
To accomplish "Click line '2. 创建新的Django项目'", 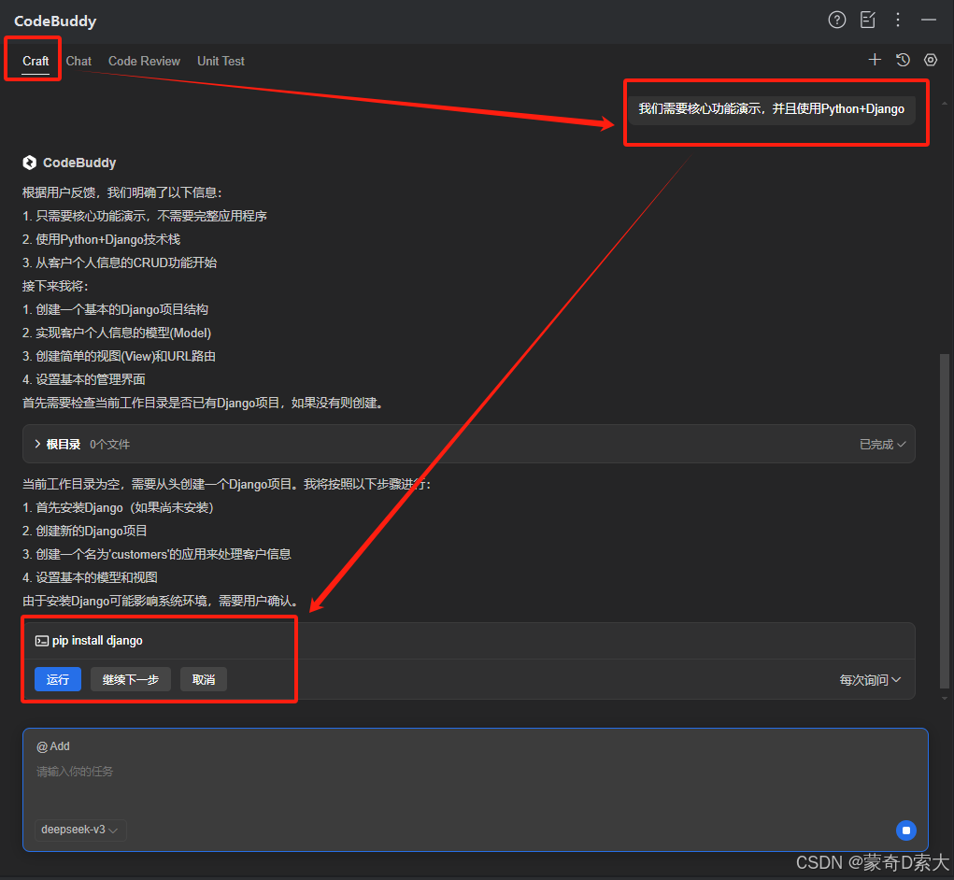I will 85,531.
